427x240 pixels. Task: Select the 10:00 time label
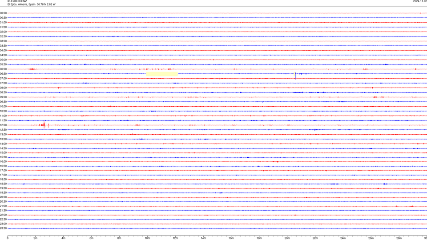point(3,106)
